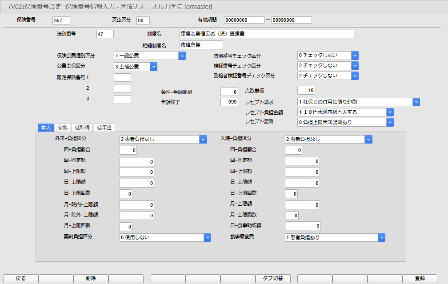This screenshot has width=448, height=284.
Task: Focus the outpatient 日-上限回数 field
Action: pyautogui.click(x=126, y=194)
